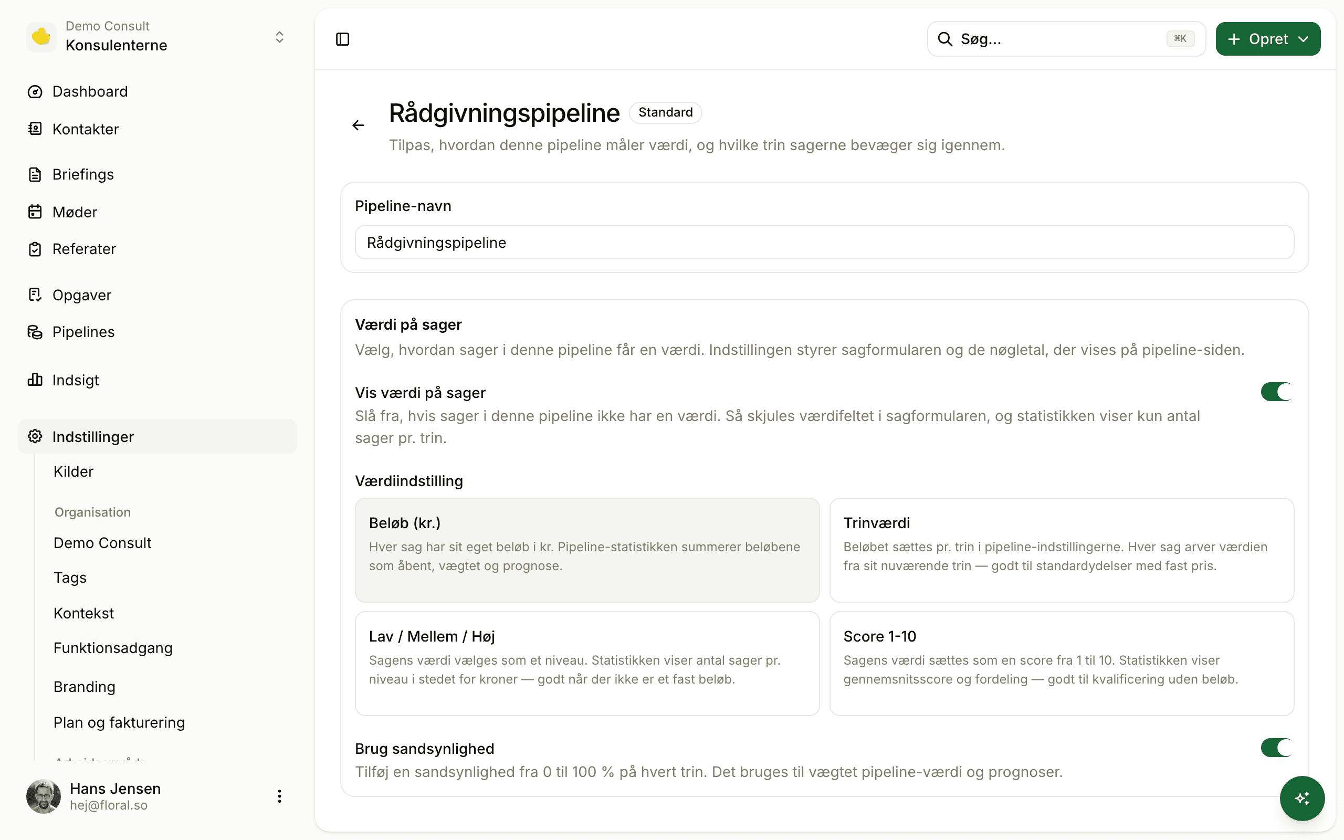Open Plan og fakturering settings
This screenshot has height=840, width=1344.
119,723
